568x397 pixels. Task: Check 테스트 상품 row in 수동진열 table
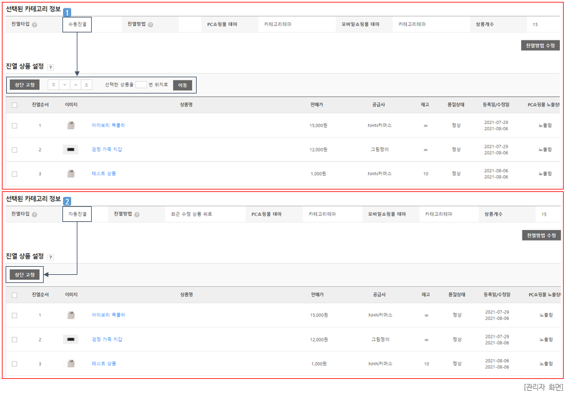pyautogui.click(x=14, y=174)
